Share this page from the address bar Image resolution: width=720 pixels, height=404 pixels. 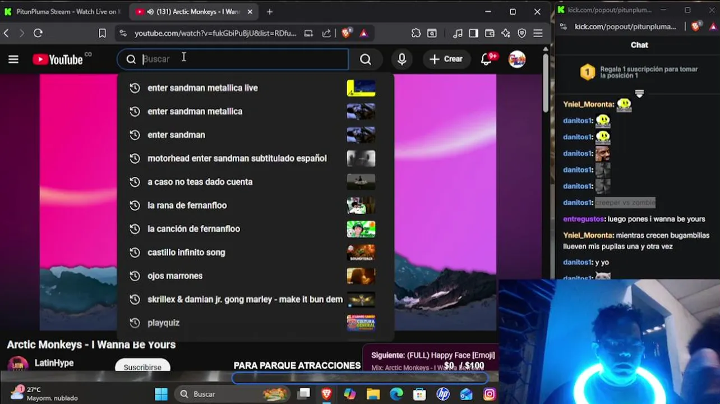coord(326,34)
